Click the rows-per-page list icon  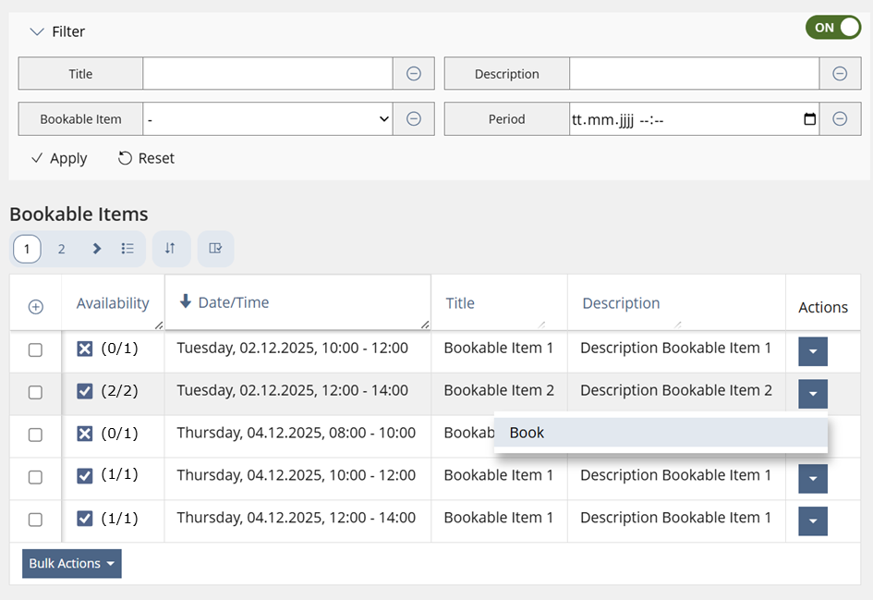pos(127,249)
